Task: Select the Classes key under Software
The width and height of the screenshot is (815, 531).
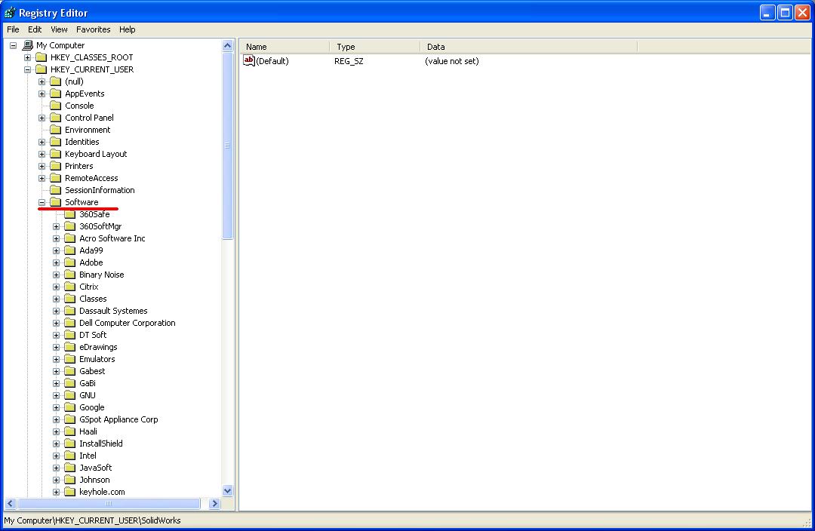Action: (x=93, y=299)
